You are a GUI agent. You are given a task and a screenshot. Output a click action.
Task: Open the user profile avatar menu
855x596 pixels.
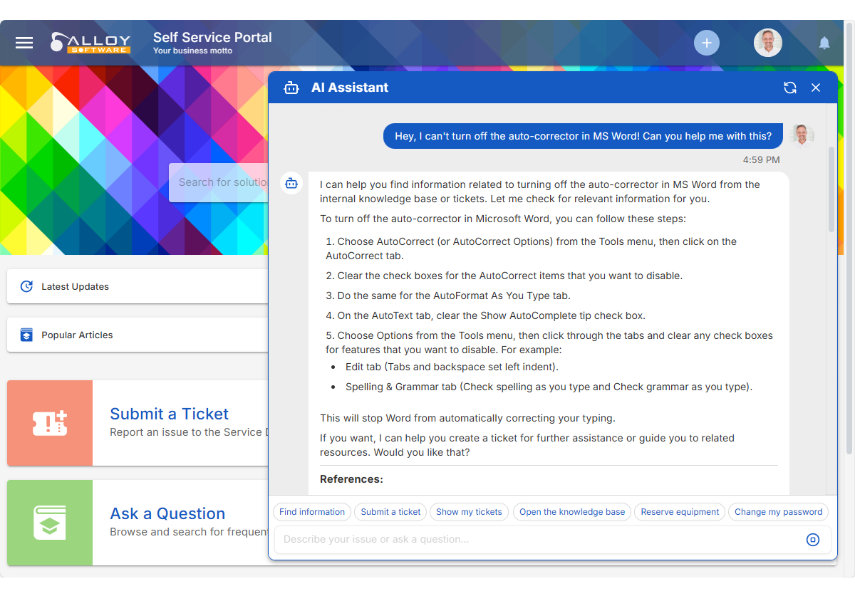767,43
